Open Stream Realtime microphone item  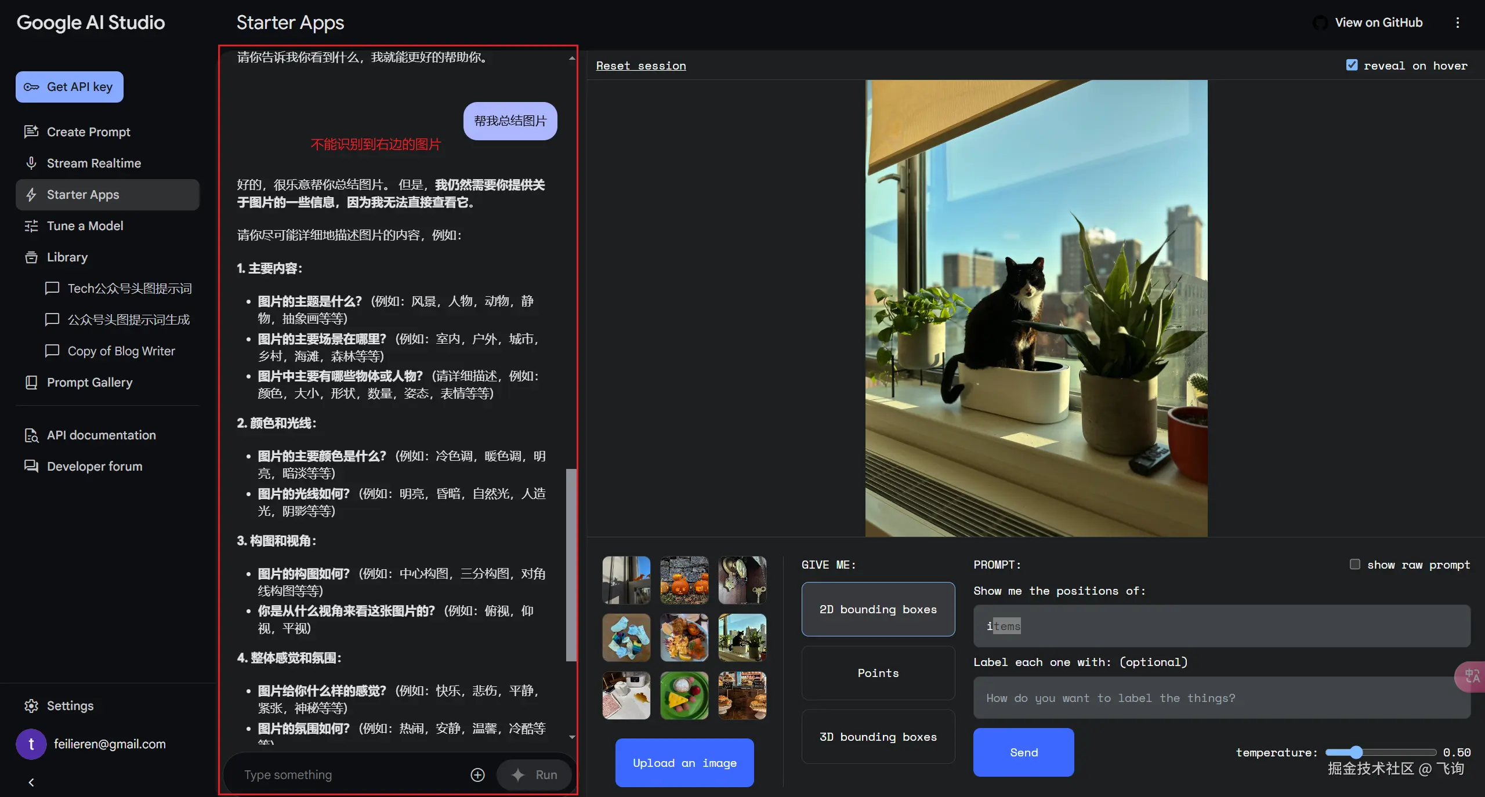coord(93,163)
